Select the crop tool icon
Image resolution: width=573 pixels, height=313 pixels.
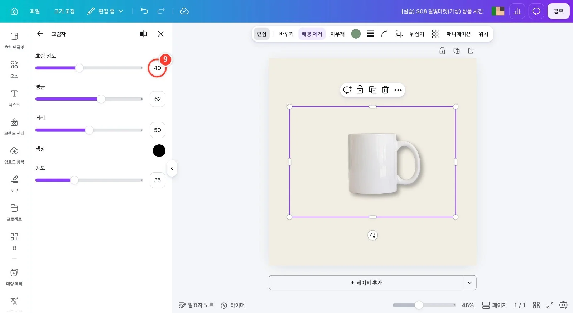(x=399, y=34)
